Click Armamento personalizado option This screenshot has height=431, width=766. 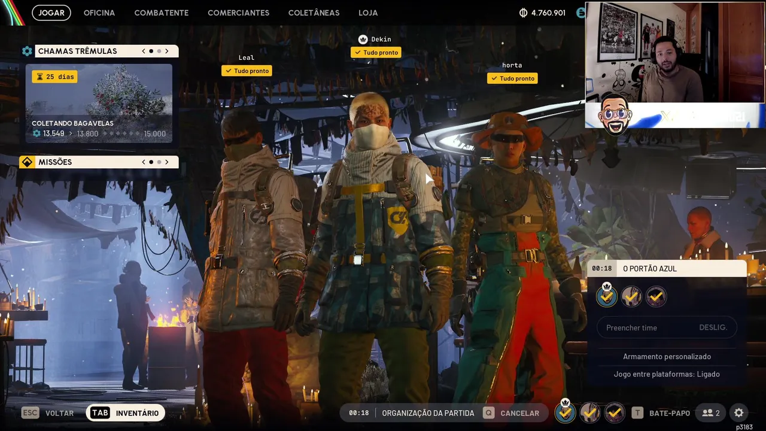[x=667, y=357]
